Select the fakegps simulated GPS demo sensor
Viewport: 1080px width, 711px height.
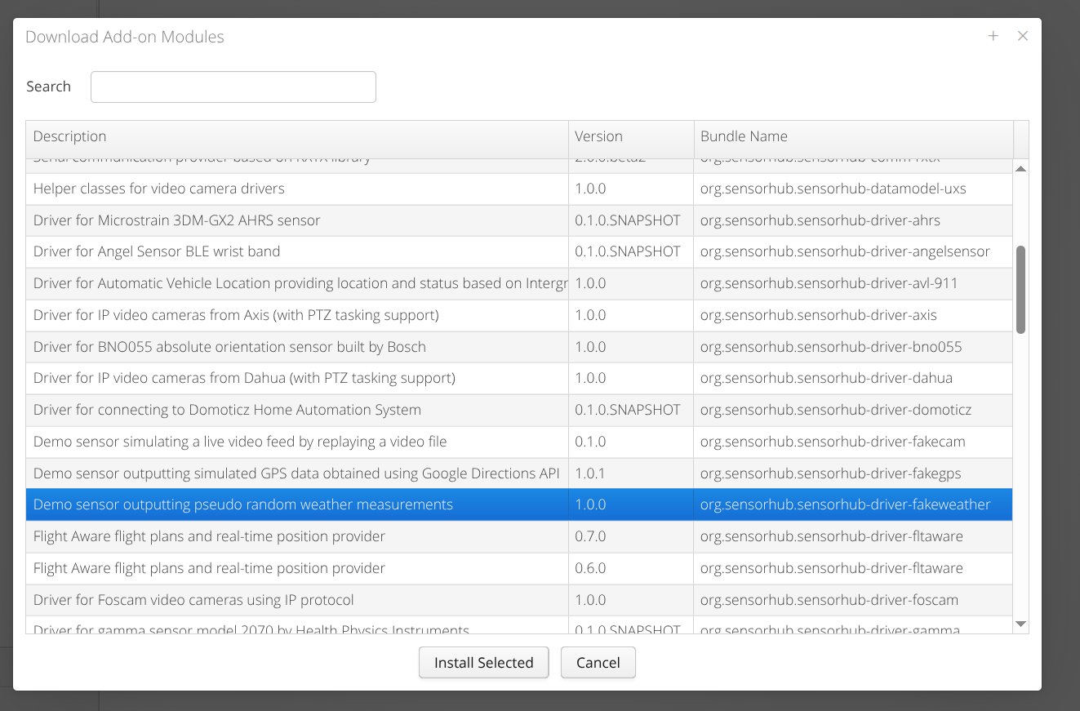[x=297, y=473]
